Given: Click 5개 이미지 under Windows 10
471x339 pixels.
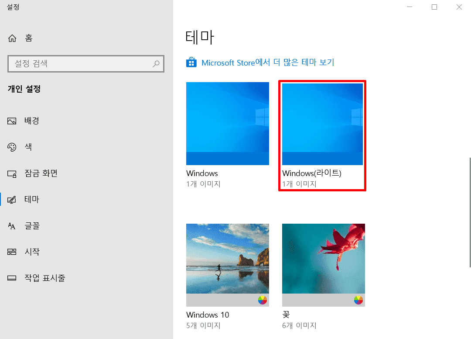Looking at the screenshot, I should point(203,325).
